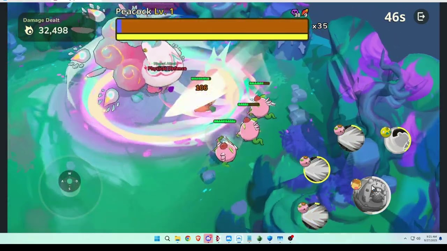
Task: Open the green plant taskbar app
Action: (259, 238)
